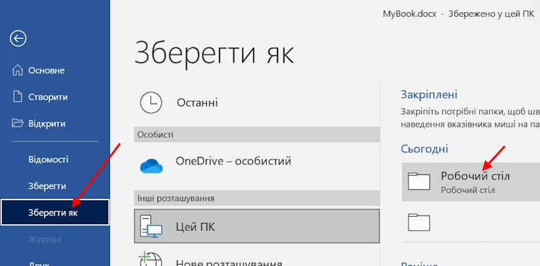Viewport: 540px width, 266px height.
Task: Click the Закріплені heading
Action: coord(429,94)
